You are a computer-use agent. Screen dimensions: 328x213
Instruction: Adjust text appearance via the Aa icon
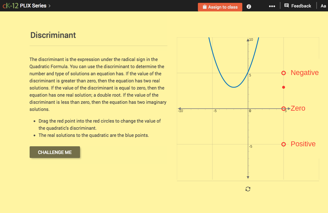[x=323, y=6]
